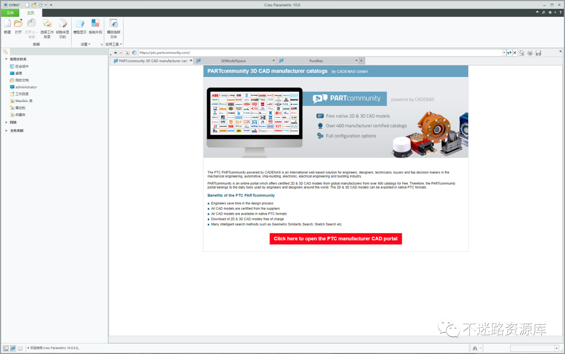Open the 设置 group dropdown
This screenshot has height=354, width=565.
[x=86, y=45]
